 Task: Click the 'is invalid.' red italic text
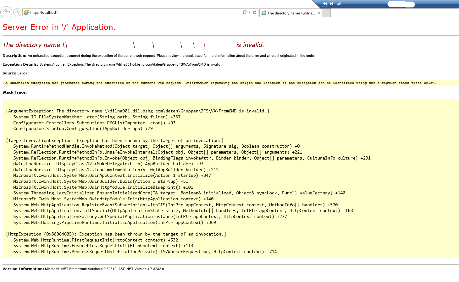(x=250, y=45)
